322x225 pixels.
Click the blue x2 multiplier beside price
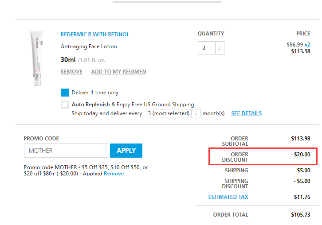tap(307, 44)
